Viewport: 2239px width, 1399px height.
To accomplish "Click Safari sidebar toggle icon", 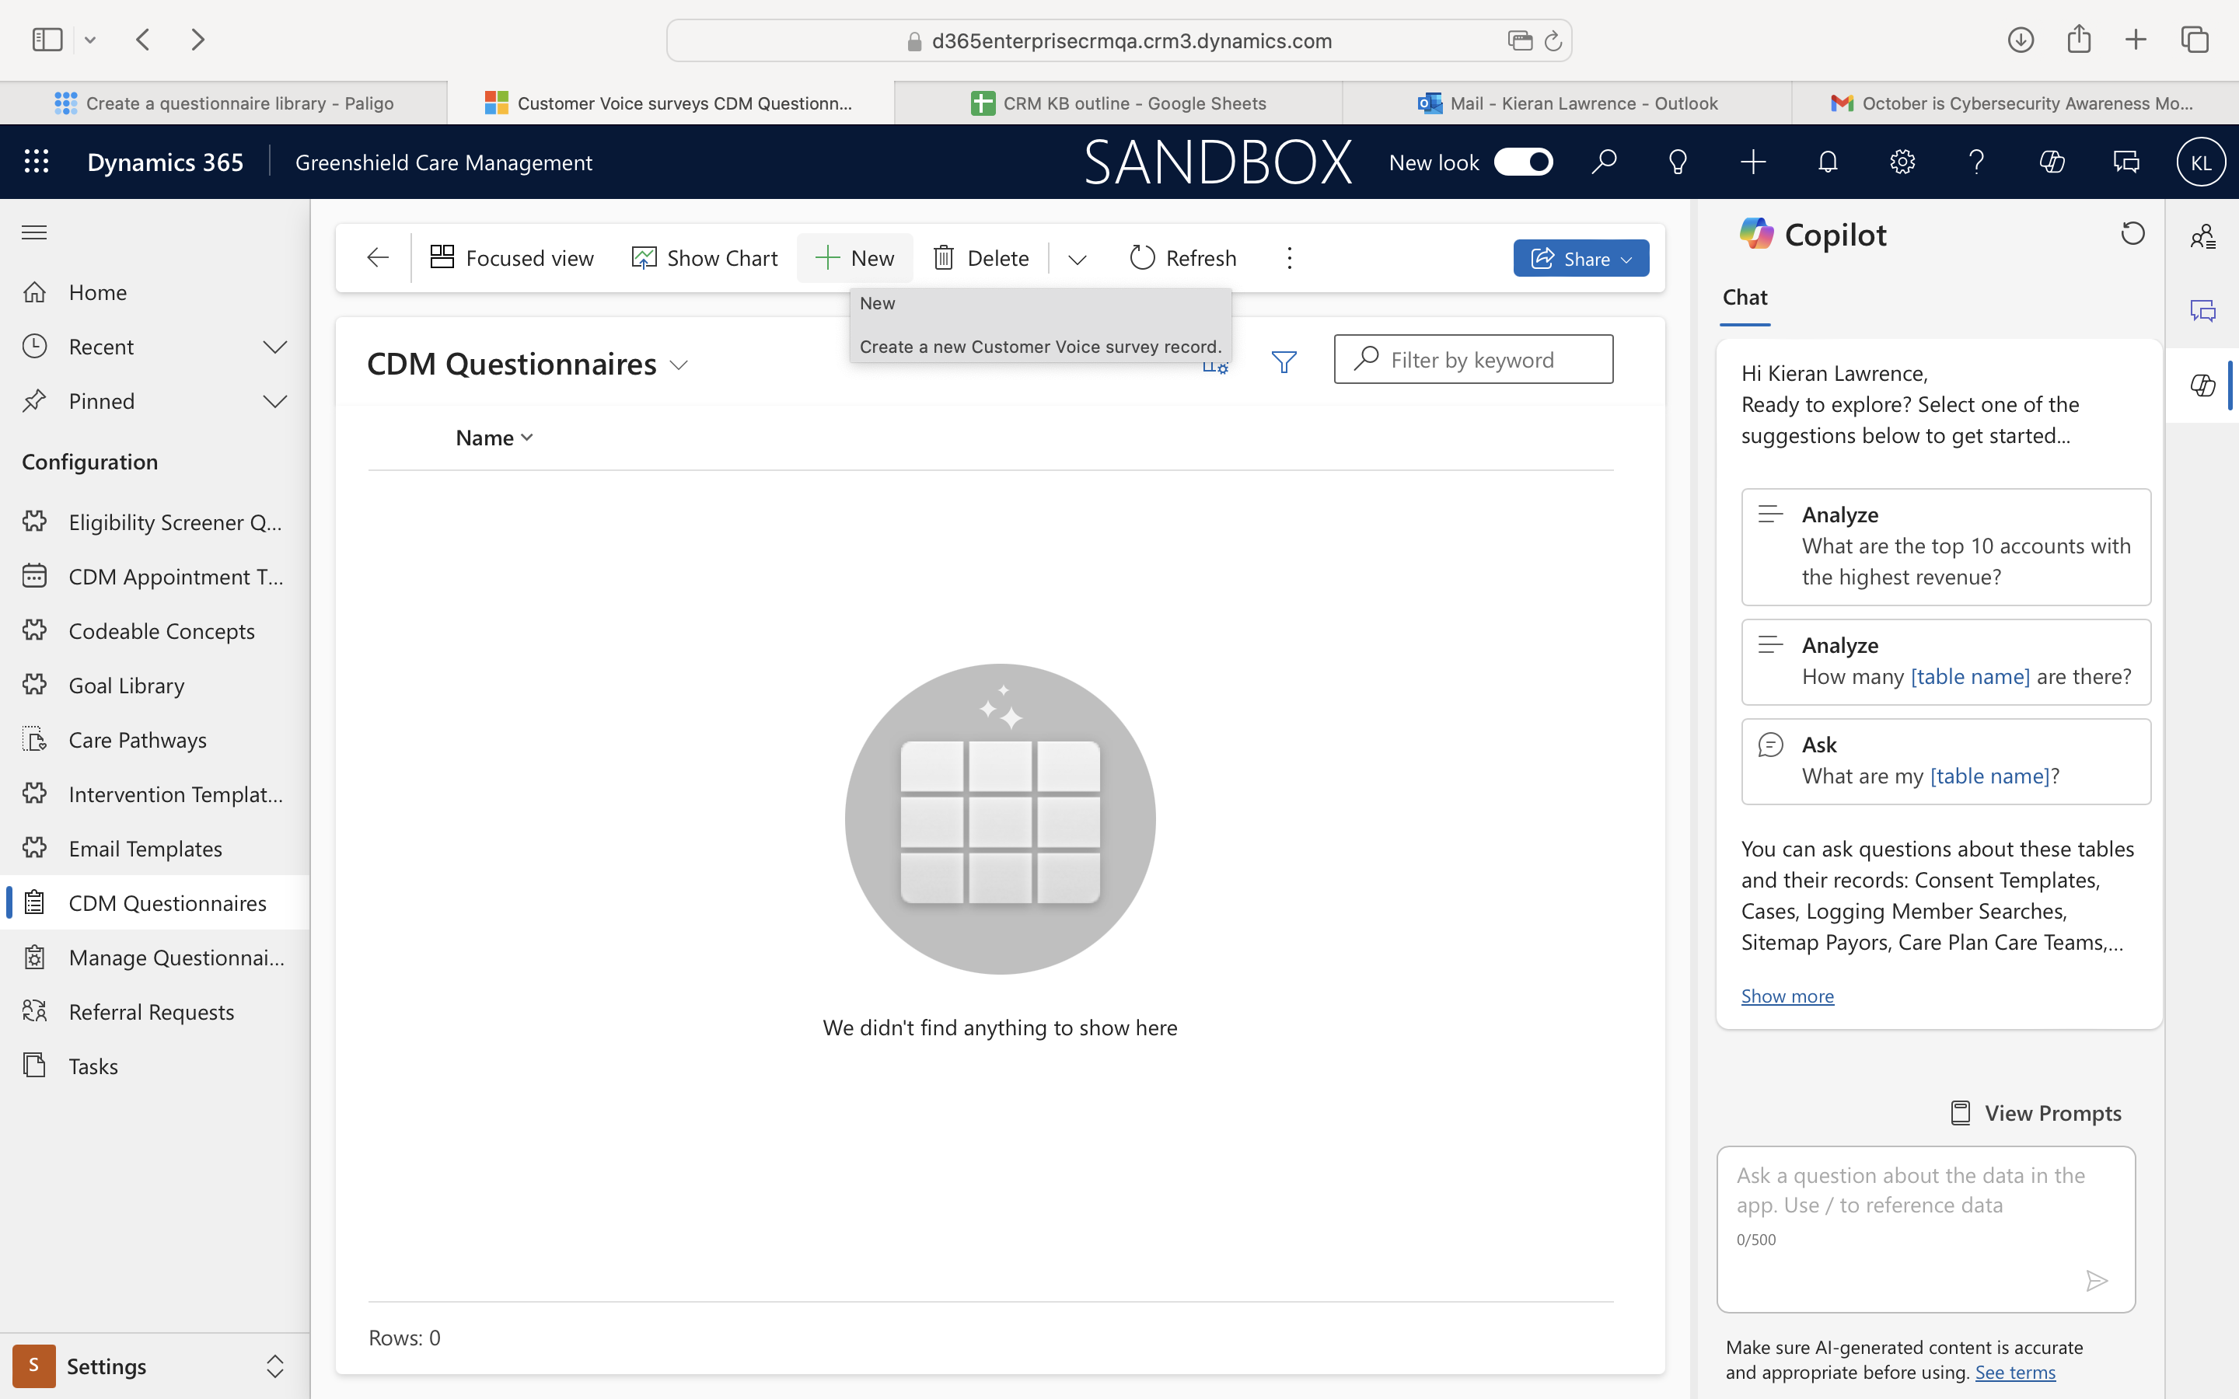I will pyautogui.click(x=47, y=40).
